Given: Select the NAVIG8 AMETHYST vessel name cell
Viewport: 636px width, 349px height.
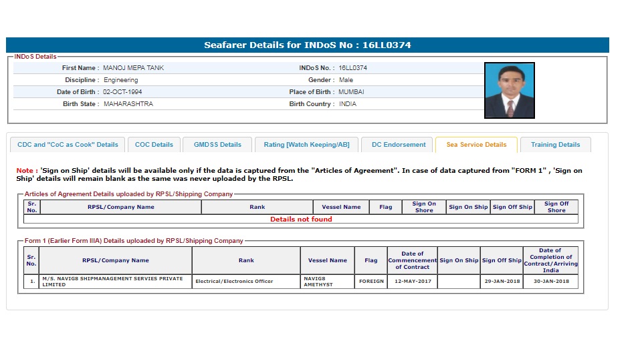Looking at the screenshot, I should (x=327, y=282).
